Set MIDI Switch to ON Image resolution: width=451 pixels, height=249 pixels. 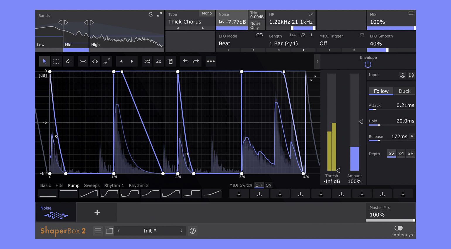[269, 185]
